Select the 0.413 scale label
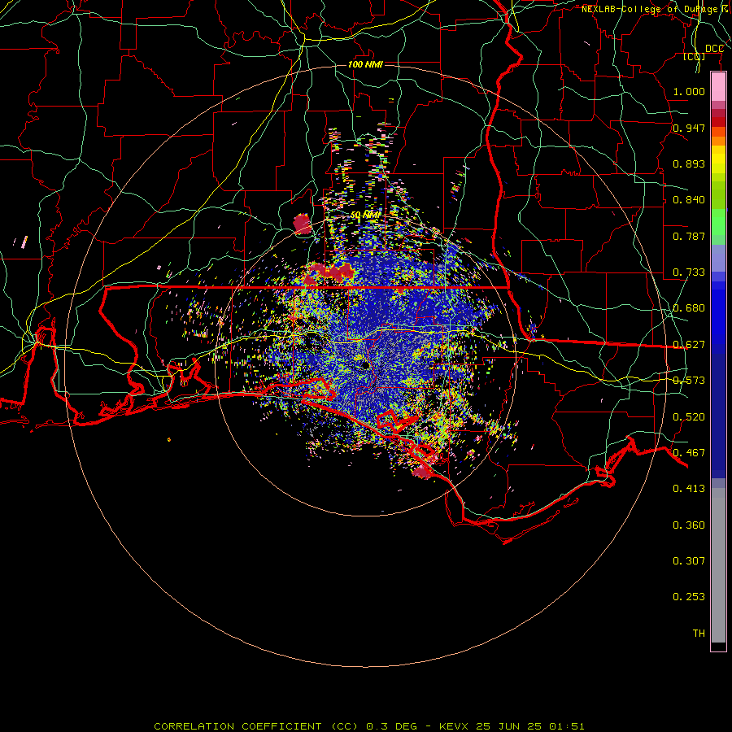The image size is (732, 732). click(689, 489)
